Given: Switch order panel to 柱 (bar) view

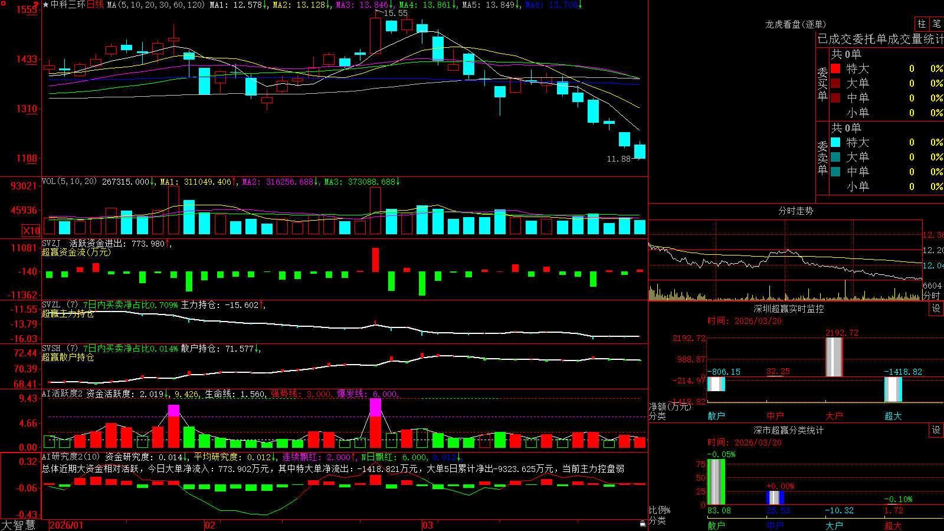Looking at the screenshot, I should point(922,24).
